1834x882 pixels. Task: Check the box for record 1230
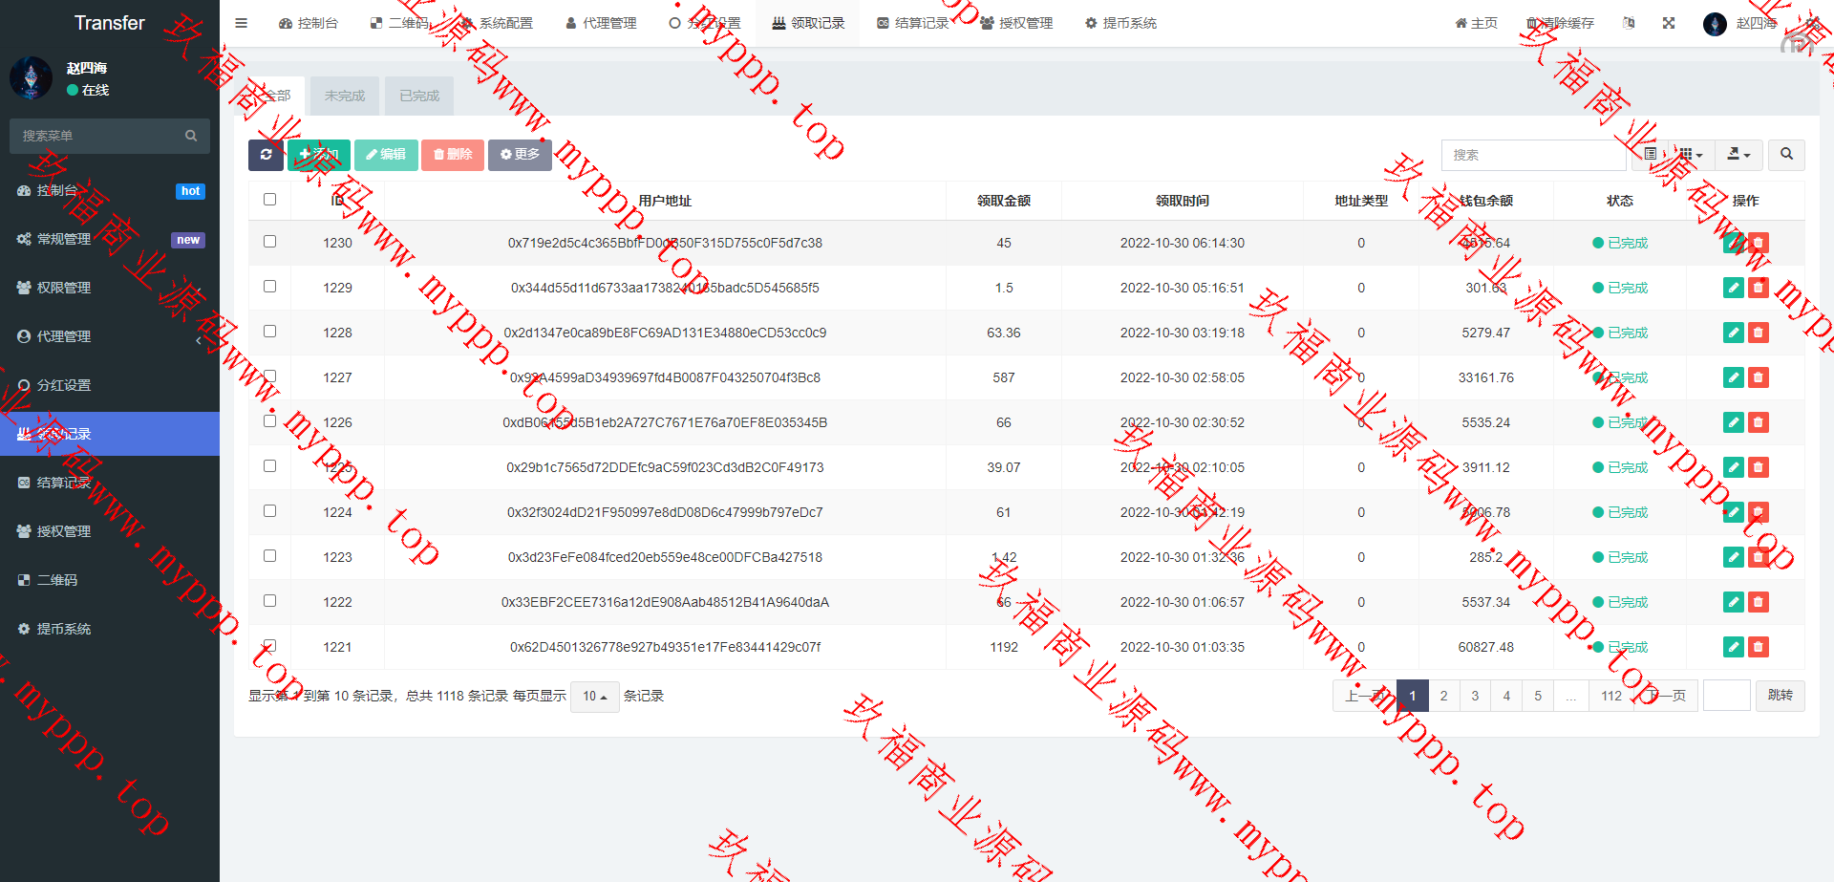[269, 242]
